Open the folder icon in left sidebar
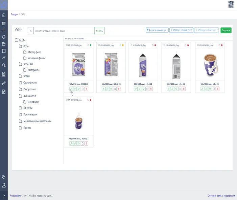The image size is (237, 200). (x=4, y=44)
